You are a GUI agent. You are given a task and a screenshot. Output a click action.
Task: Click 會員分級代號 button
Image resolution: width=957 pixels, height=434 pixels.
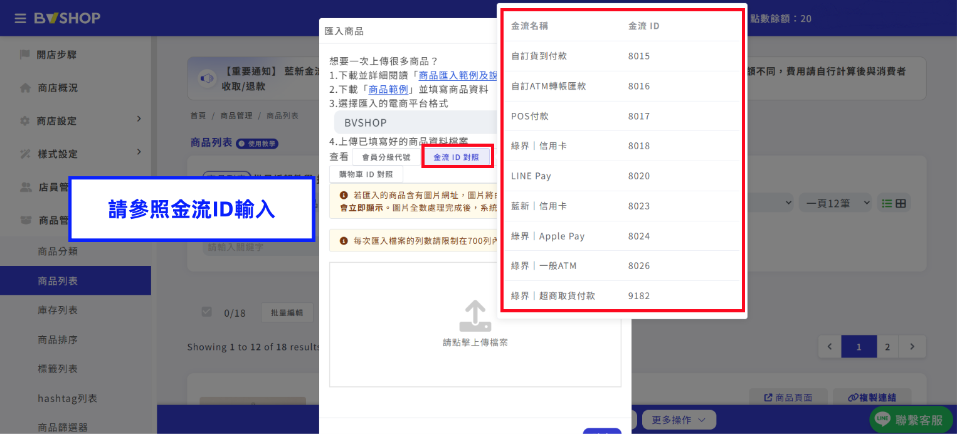click(386, 157)
